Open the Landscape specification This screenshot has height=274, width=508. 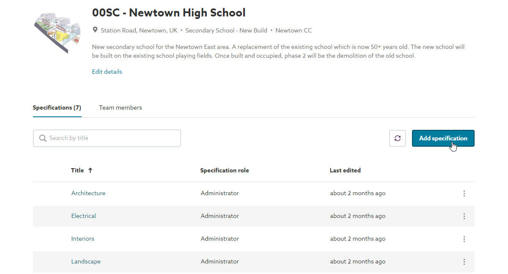(x=86, y=262)
